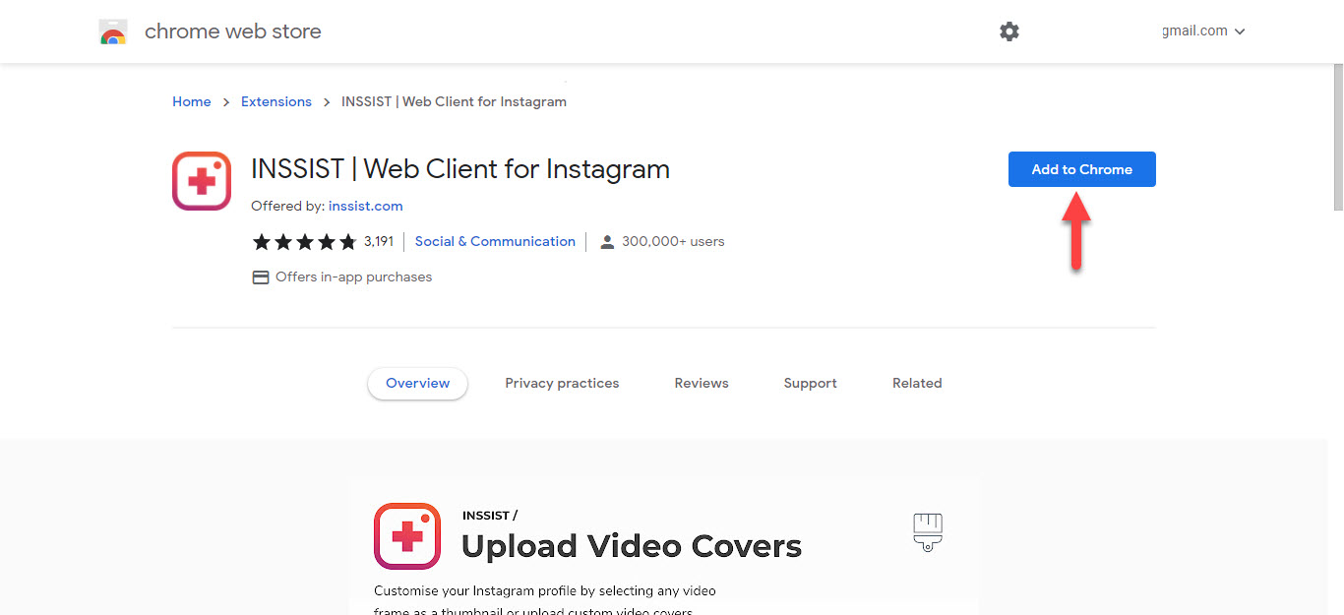Image resolution: width=1344 pixels, height=615 pixels.
Task: Open the Related tab
Action: click(x=917, y=384)
